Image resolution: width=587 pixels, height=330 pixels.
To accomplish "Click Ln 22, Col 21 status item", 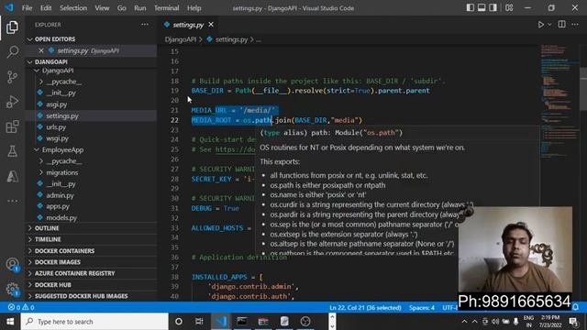I will click(x=365, y=308).
